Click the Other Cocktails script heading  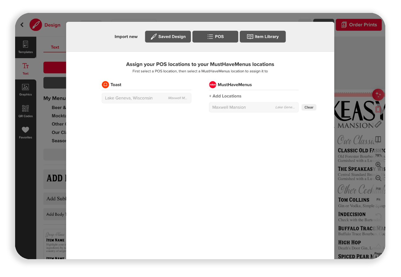[361, 189]
